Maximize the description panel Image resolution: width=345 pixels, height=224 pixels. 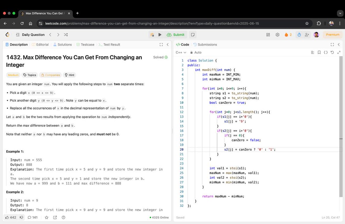pos(161,45)
